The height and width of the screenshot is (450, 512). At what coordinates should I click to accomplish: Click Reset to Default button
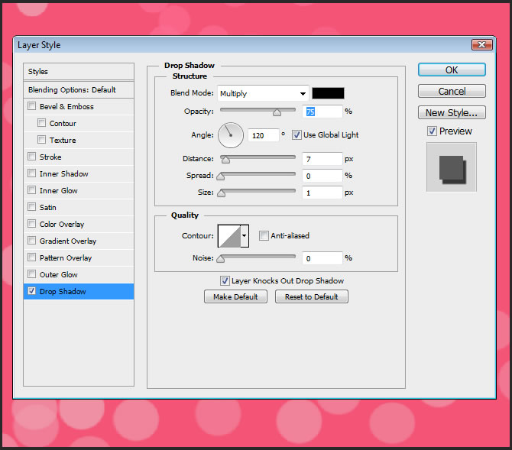click(311, 296)
